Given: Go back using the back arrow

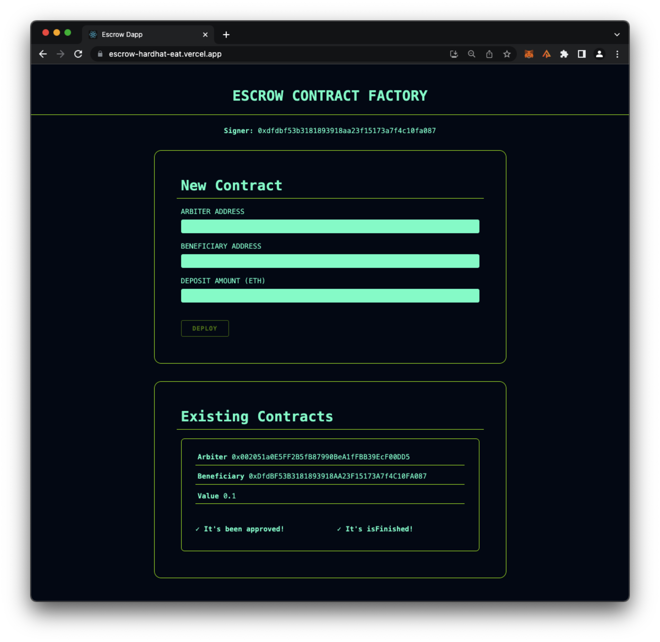Looking at the screenshot, I should coord(43,54).
